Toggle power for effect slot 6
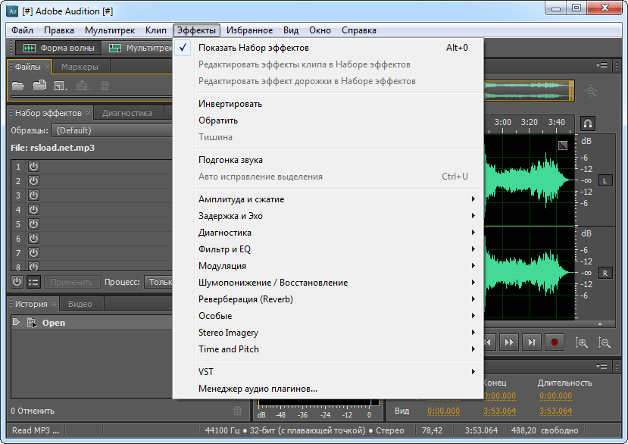The height and width of the screenshot is (444, 628). coord(33,239)
